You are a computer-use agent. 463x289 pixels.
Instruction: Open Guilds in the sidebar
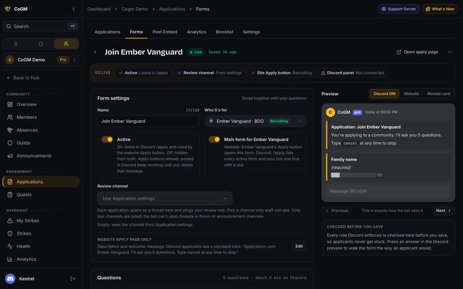pos(41,143)
